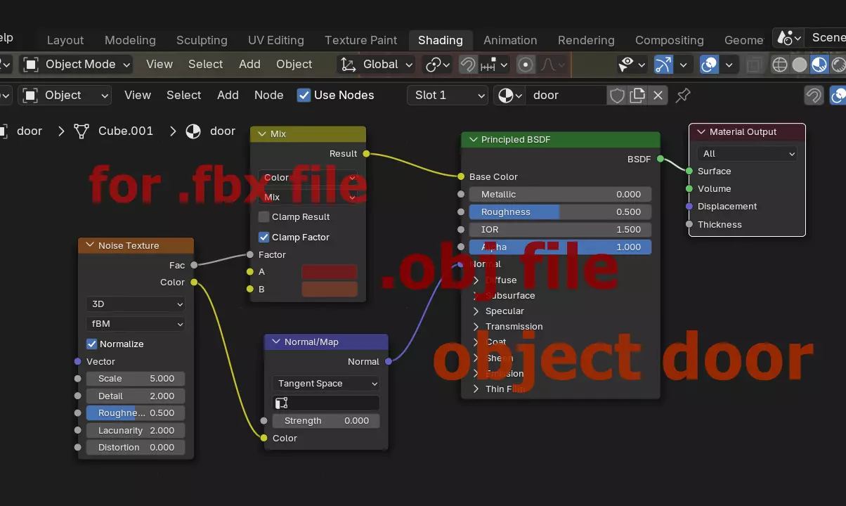
Task: Click the Object editor type icon in node editor header
Action: (31, 96)
